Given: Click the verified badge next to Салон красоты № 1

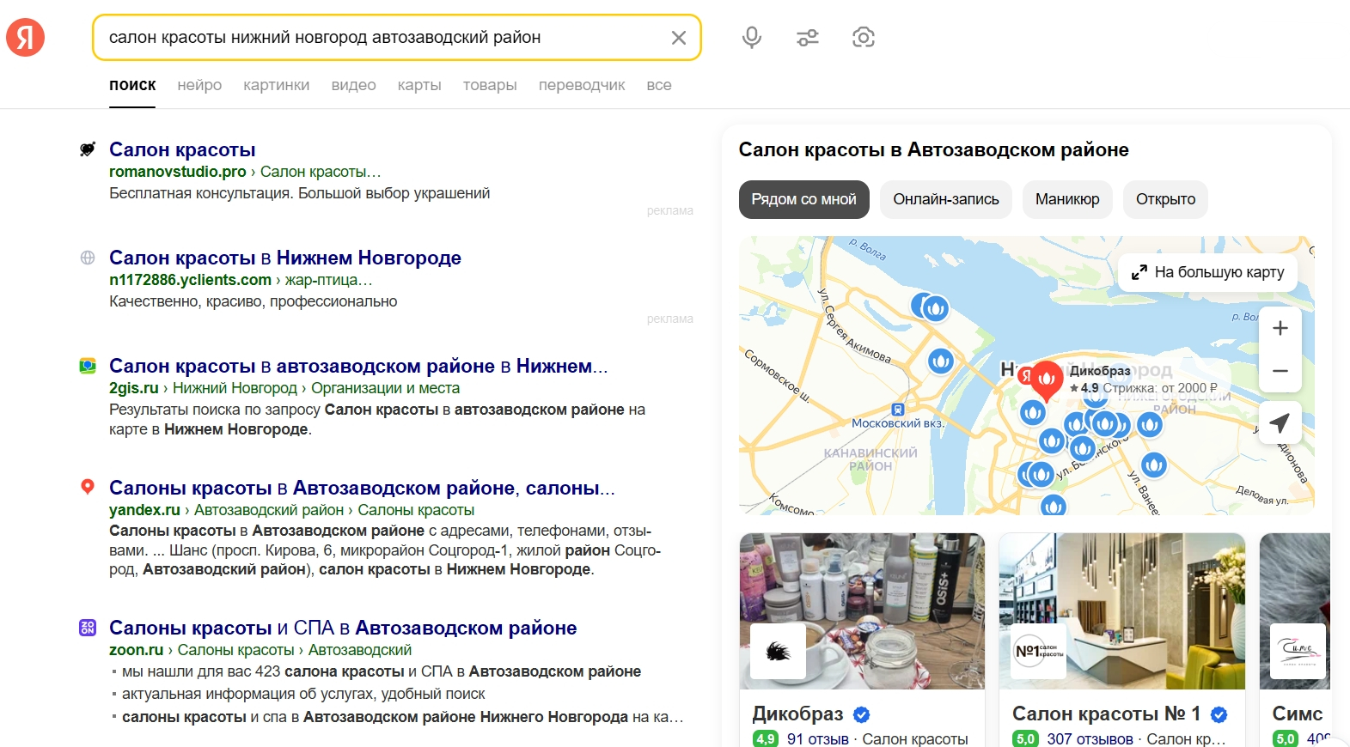Looking at the screenshot, I should click(1219, 714).
